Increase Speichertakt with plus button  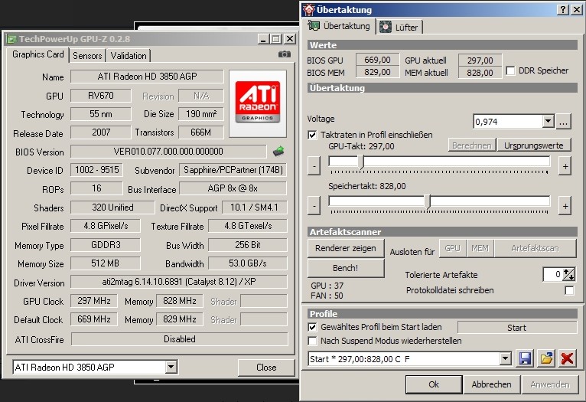(565, 205)
